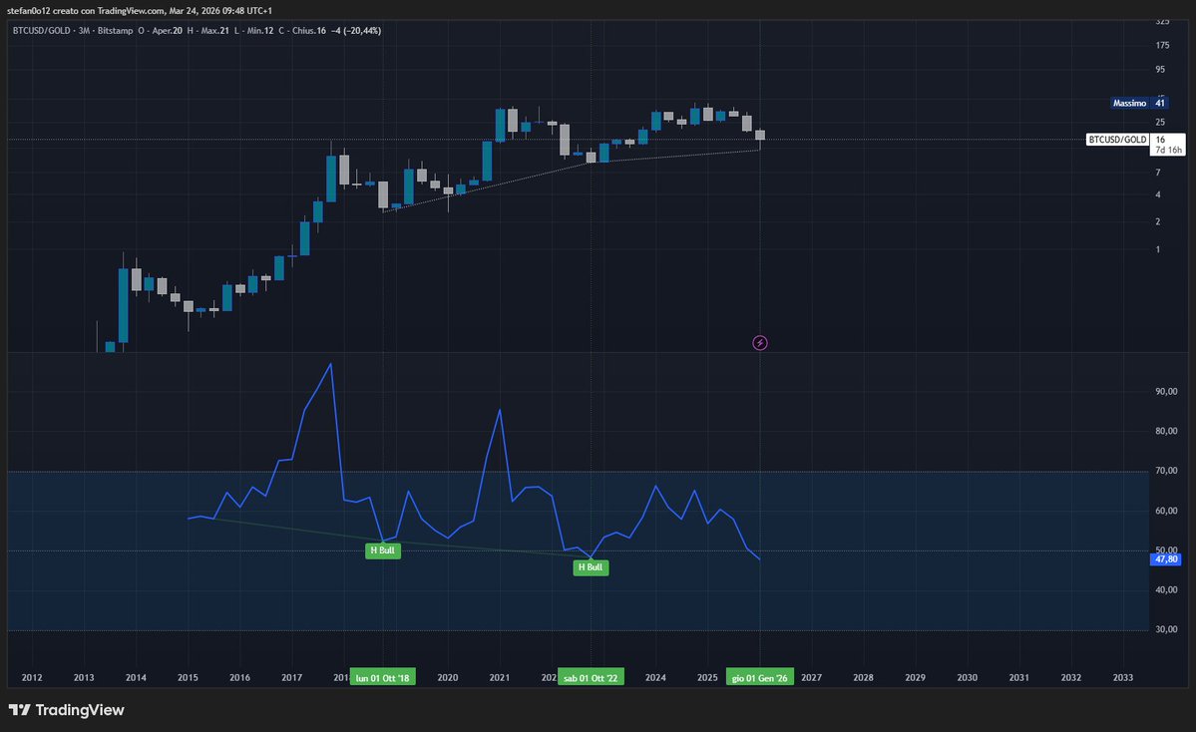Click the 2021 year label on time axis
This screenshot has width=1196, height=732.
coord(500,677)
